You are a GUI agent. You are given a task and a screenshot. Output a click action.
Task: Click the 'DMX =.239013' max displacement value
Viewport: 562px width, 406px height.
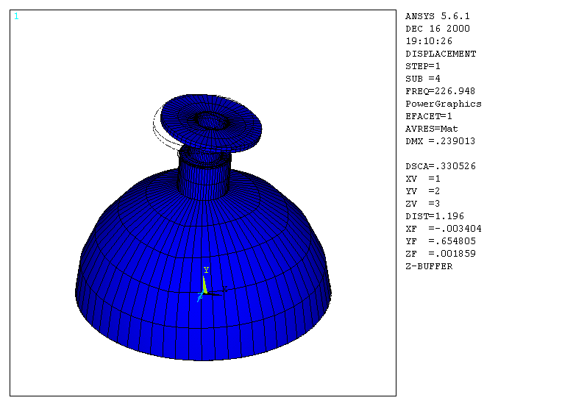pos(440,141)
